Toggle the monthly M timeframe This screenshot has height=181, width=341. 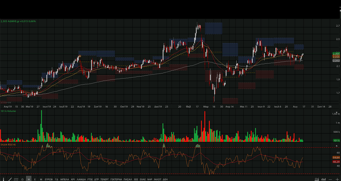coord(41,179)
